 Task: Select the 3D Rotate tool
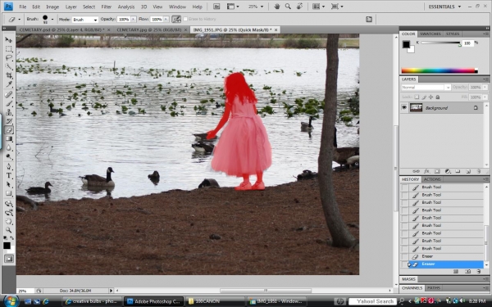tap(8, 204)
